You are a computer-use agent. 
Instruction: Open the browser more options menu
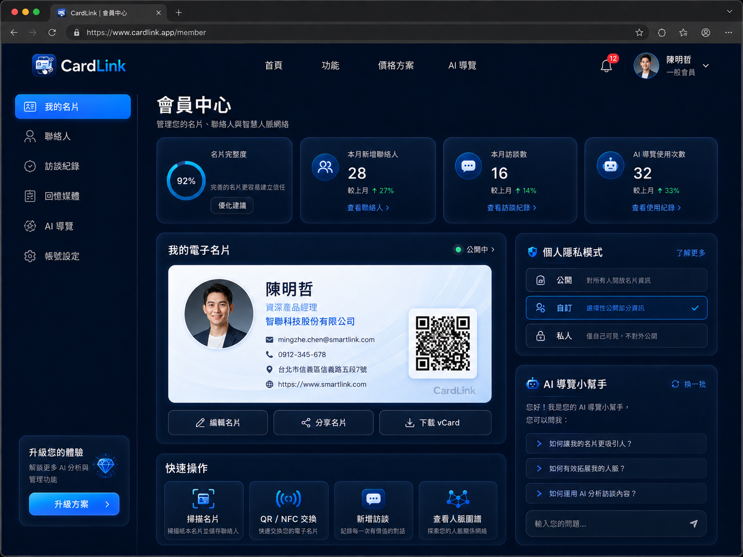point(728,32)
